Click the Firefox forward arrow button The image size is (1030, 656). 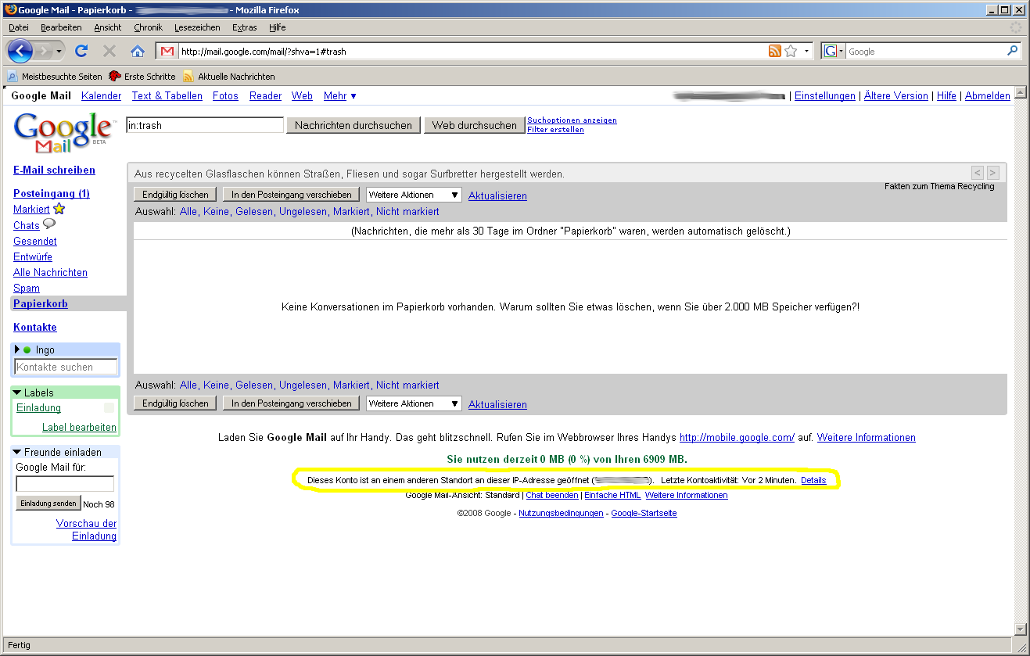coord(44,52)
